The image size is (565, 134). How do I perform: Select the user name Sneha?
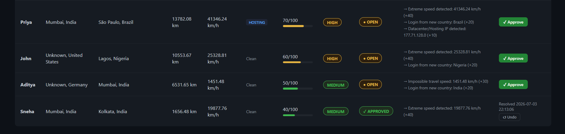coord(27,112)
